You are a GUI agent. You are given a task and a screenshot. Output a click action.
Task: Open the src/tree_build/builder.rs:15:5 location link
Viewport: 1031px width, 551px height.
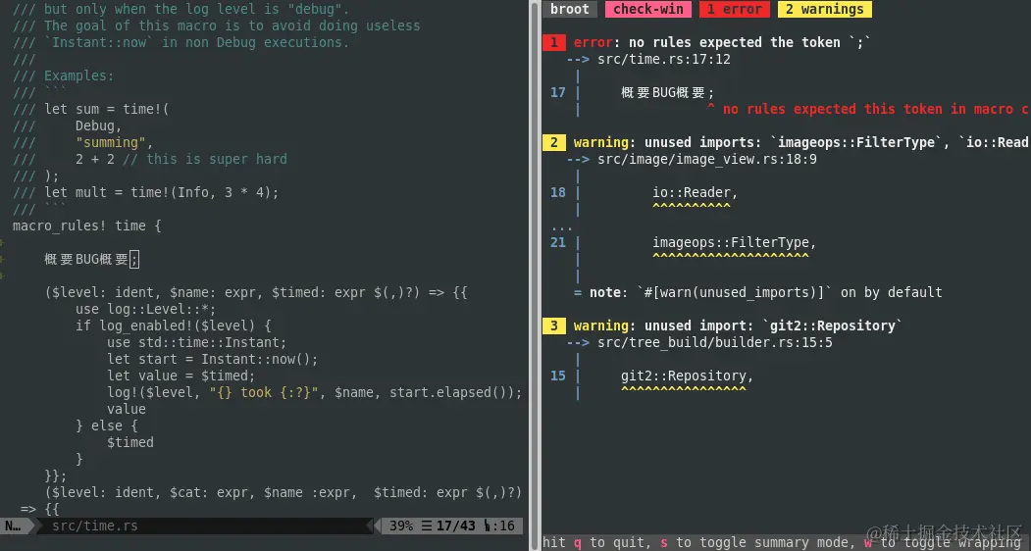(x=715, y=342)
